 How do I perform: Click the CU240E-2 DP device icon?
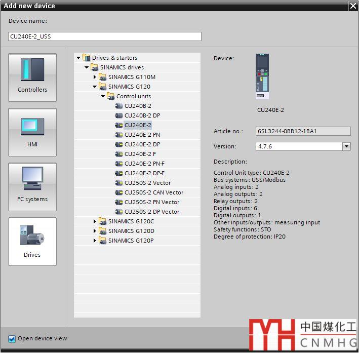coord(119,144)
